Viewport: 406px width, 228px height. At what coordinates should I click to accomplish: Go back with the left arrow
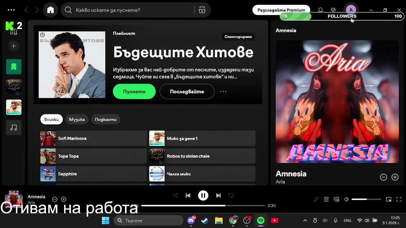[26, 10]
